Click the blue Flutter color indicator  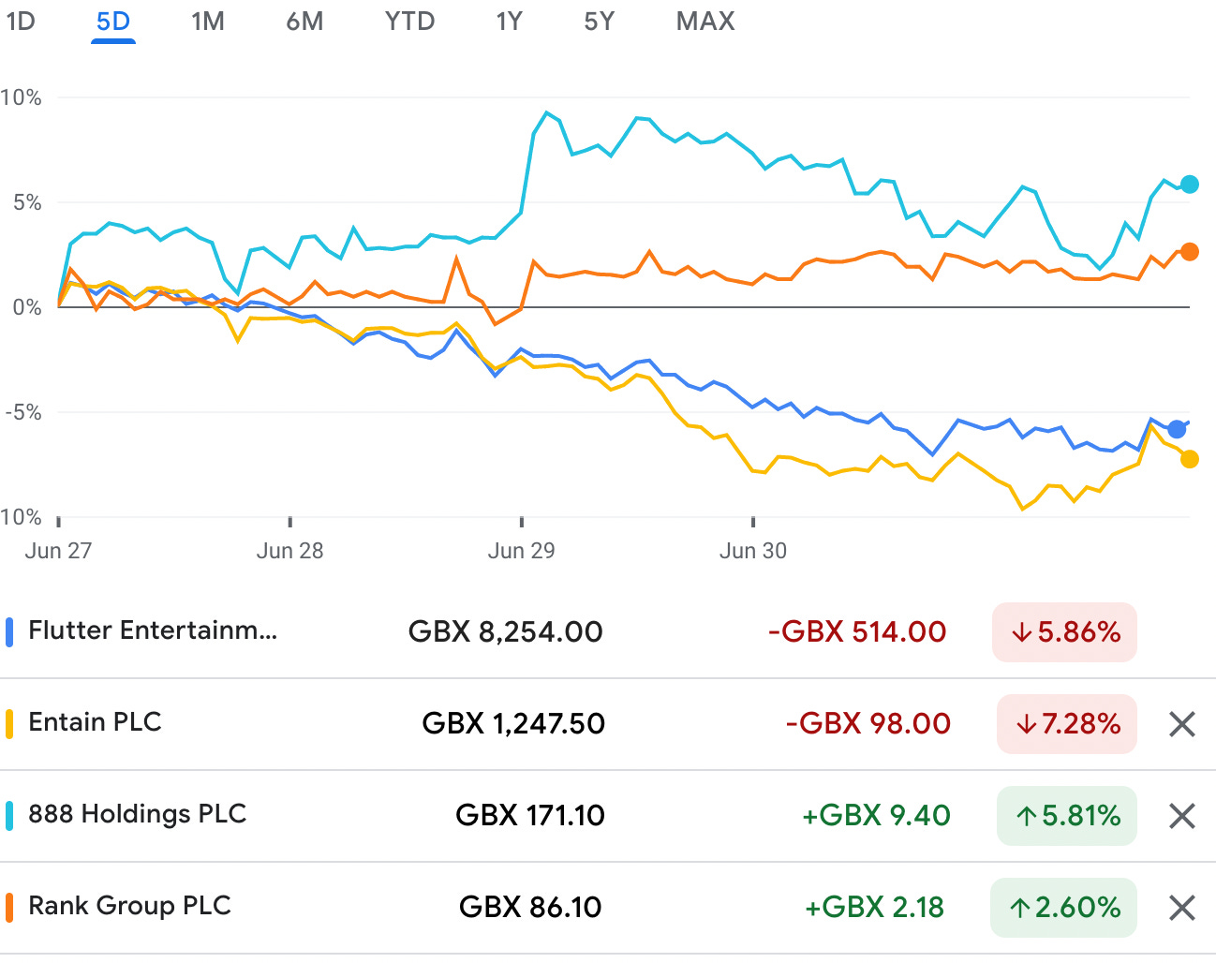pos(9,632)
